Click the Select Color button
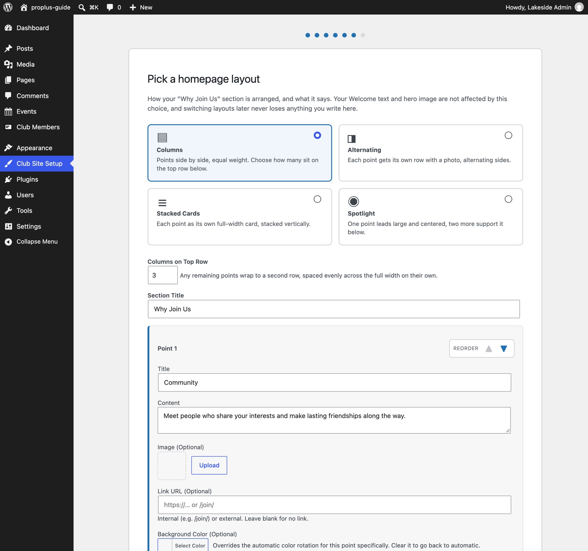Image resolution: width=588 pixels, height=551 pixels. (190, 545)
